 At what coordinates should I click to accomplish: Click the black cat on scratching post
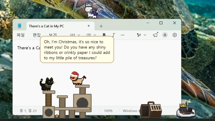click(47, 84)
